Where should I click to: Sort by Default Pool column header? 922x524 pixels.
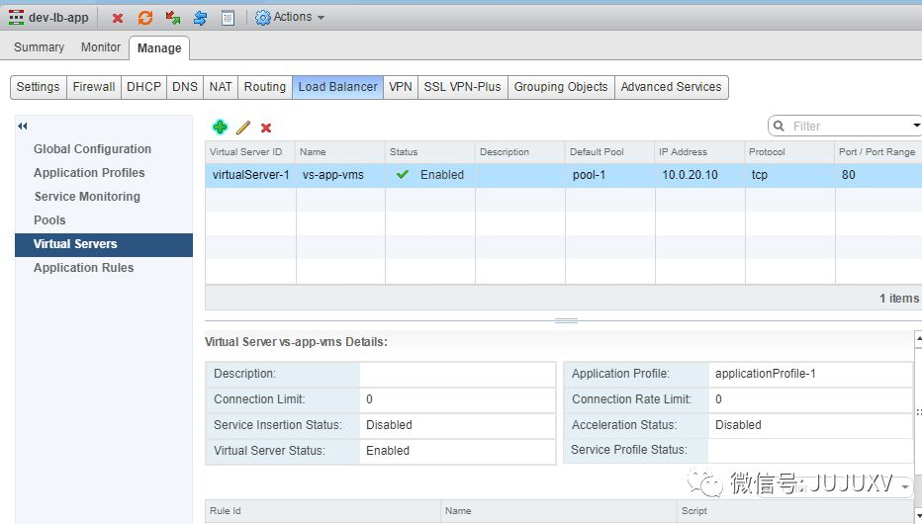pyautogui.click(x=609, y=151)
